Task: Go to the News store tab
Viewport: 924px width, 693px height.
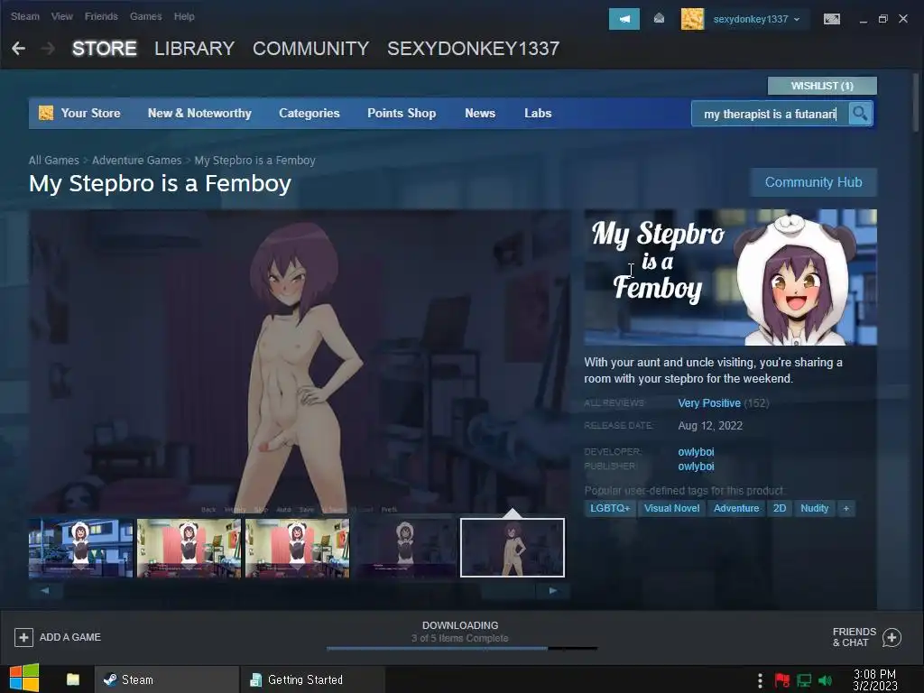Action: coord(480,113)
